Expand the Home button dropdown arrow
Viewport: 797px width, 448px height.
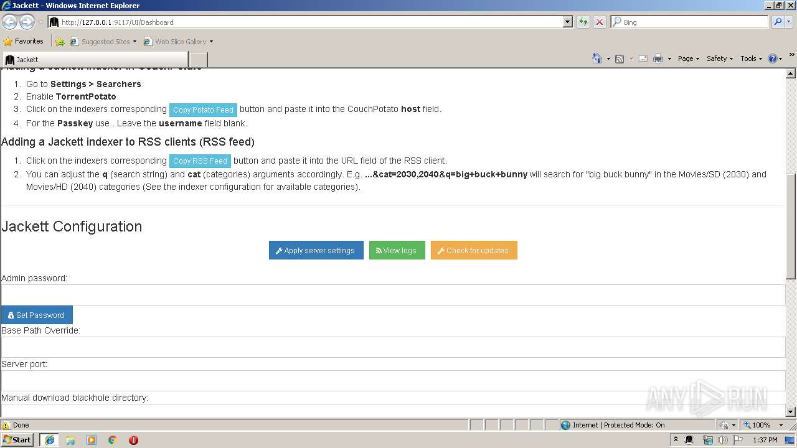[x=608, y=58]
